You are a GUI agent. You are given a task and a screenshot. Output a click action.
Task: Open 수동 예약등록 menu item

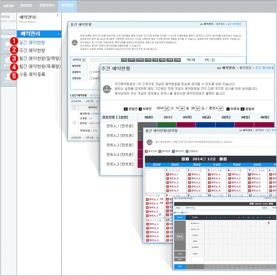click(32, 74)
